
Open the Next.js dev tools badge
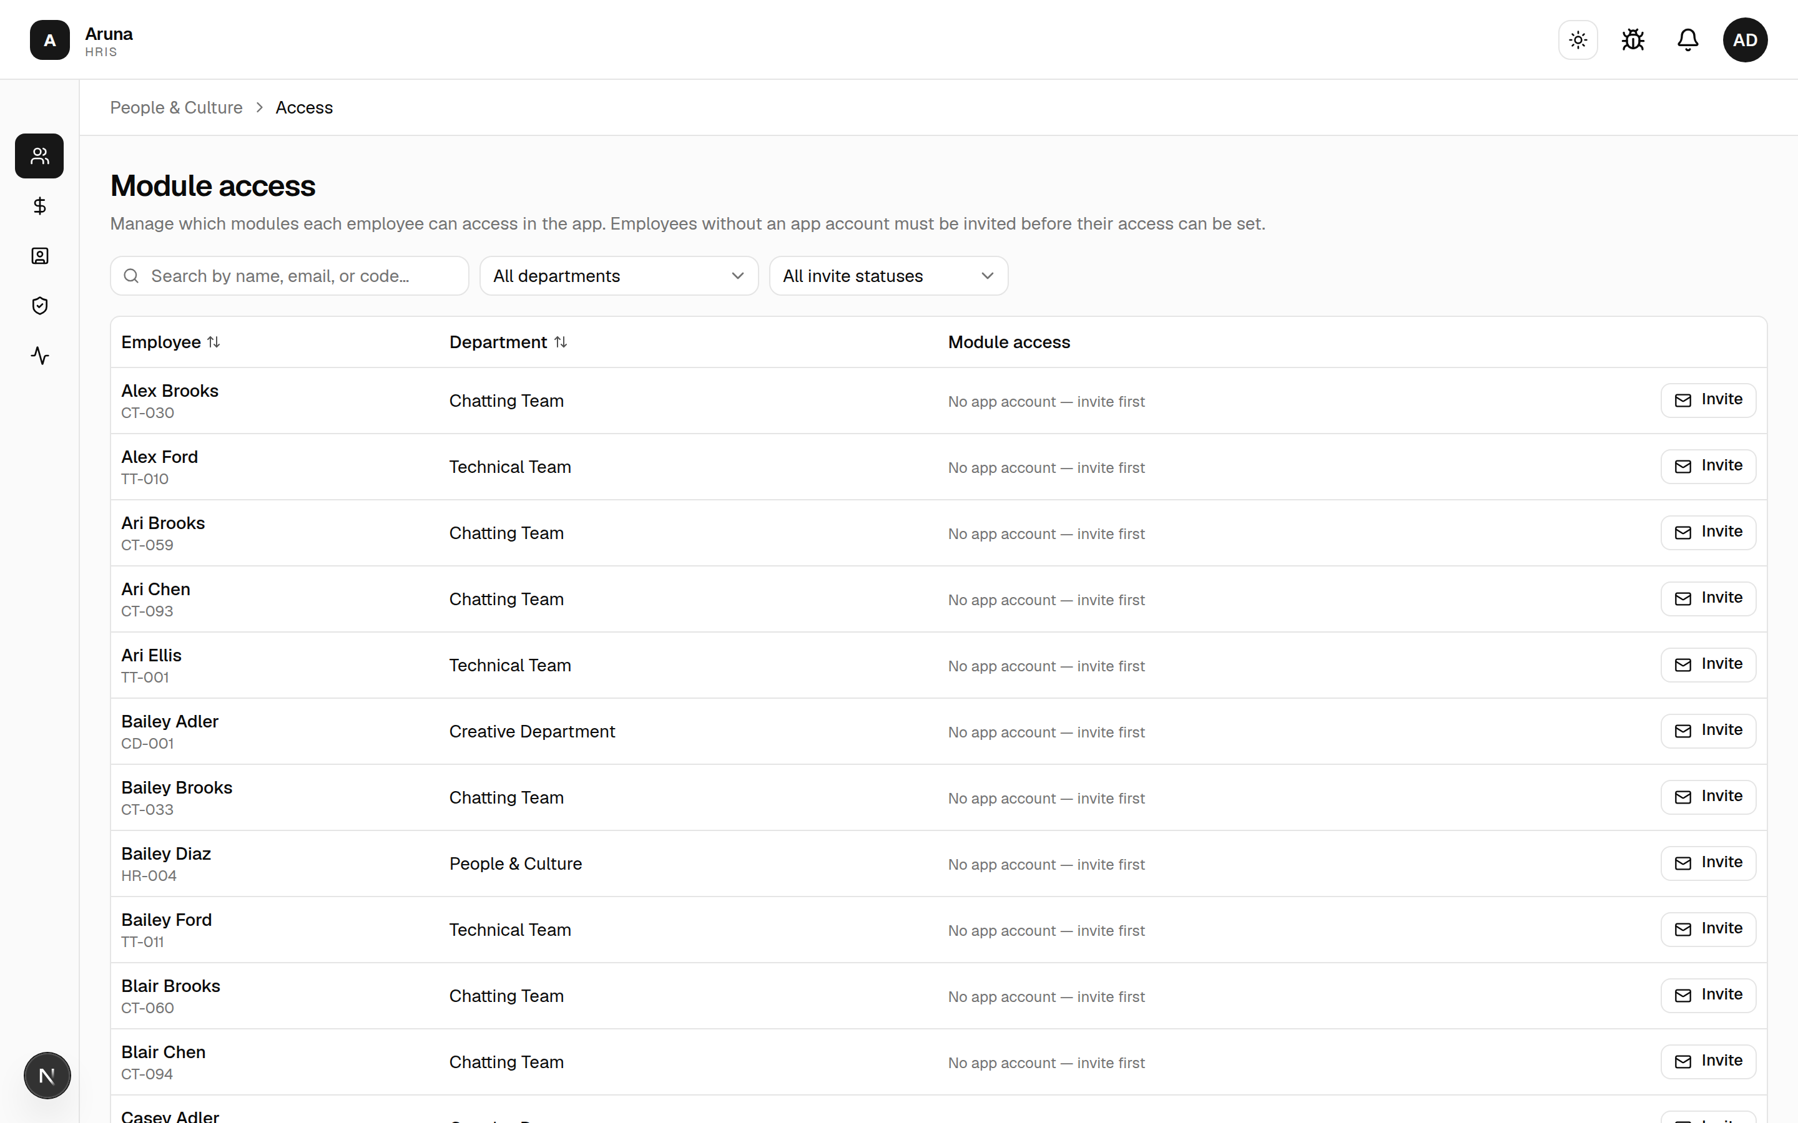click(47, 1076)
